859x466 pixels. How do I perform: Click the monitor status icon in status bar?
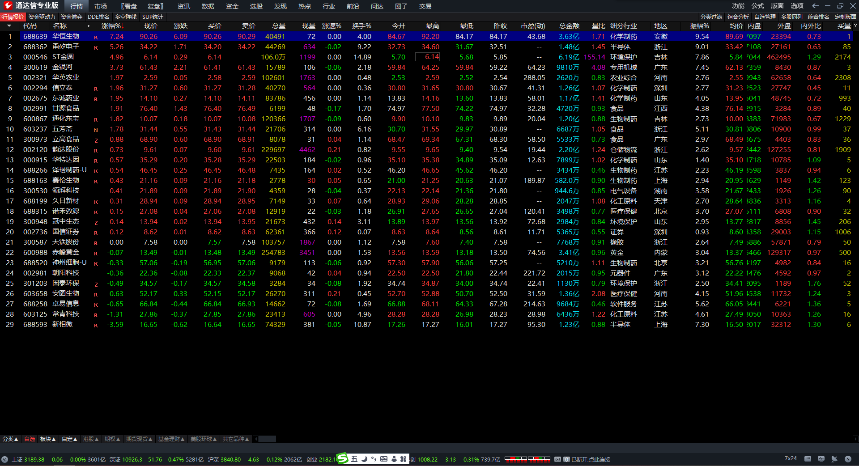[821, 459]
